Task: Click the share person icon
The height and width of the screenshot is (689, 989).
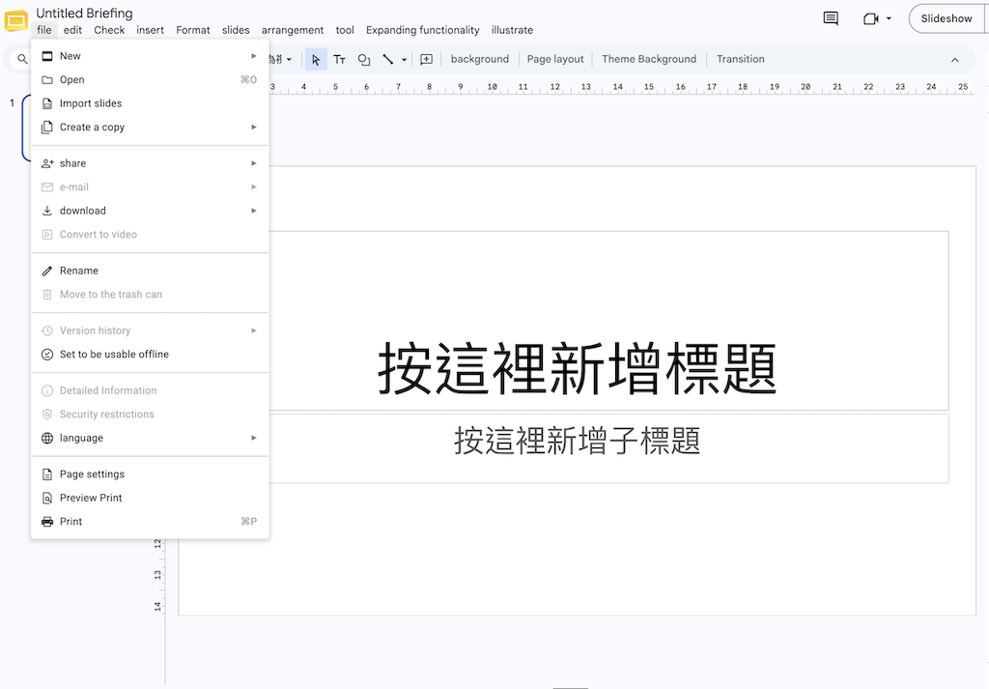Action: pos(47,163)
